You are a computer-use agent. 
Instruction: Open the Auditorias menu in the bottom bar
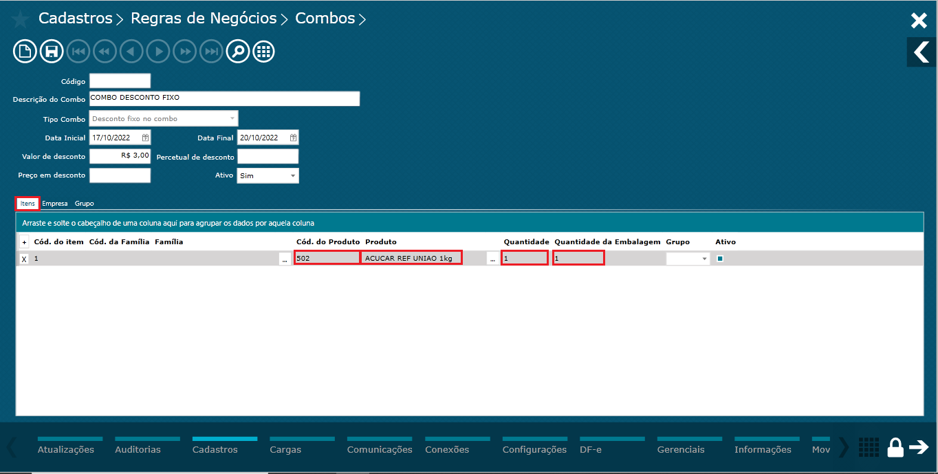(138, 449)
